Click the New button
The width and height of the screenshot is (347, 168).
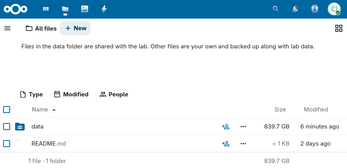[75, 28]
